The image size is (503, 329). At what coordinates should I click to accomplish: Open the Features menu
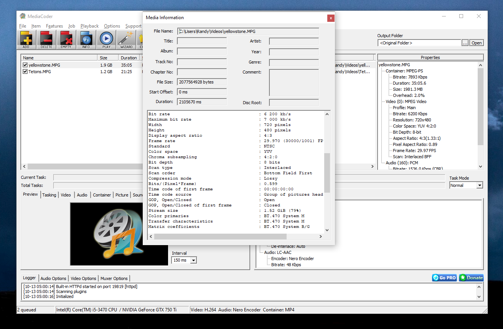pyautogui.click(x=54, y=26)
